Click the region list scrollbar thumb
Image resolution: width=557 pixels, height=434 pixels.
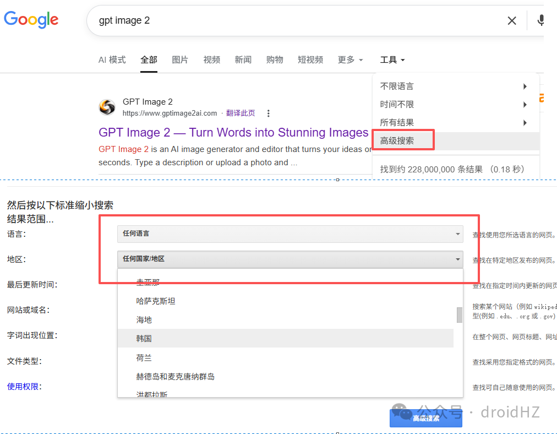(x=460, y=315)
